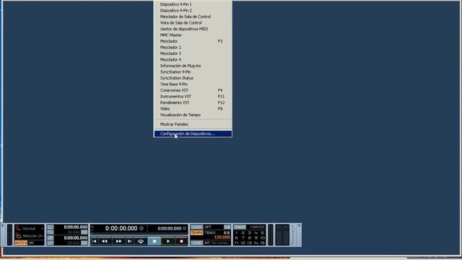462x260 pixels.
Task: Jump to marker 5
Action: click(x=262, y=233)
